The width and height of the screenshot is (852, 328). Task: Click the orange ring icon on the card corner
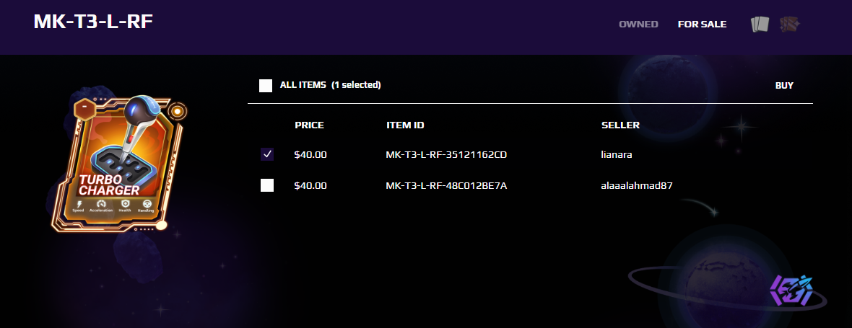pyautogui.click(x=177, y=112)
